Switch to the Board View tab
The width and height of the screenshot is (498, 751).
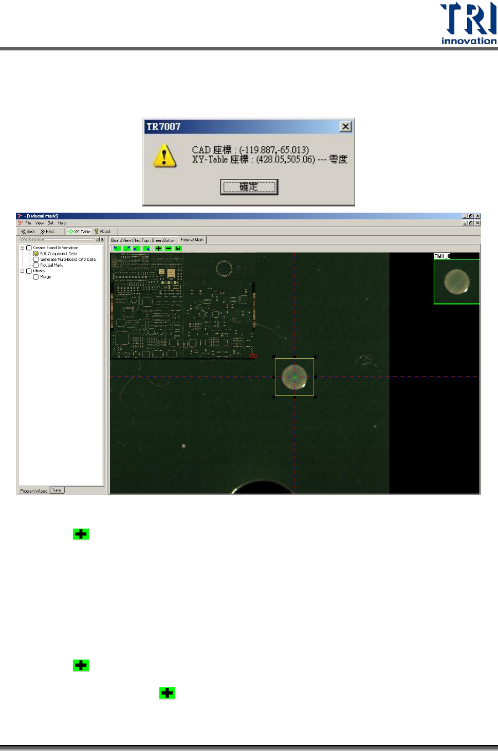coord(144,240)
